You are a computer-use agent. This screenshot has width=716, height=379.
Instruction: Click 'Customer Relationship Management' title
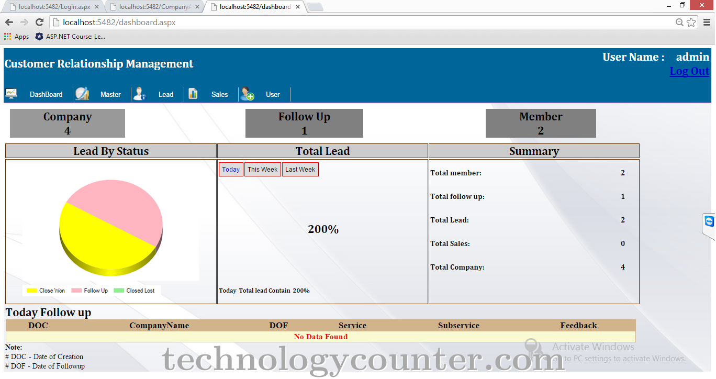point(99,64)
